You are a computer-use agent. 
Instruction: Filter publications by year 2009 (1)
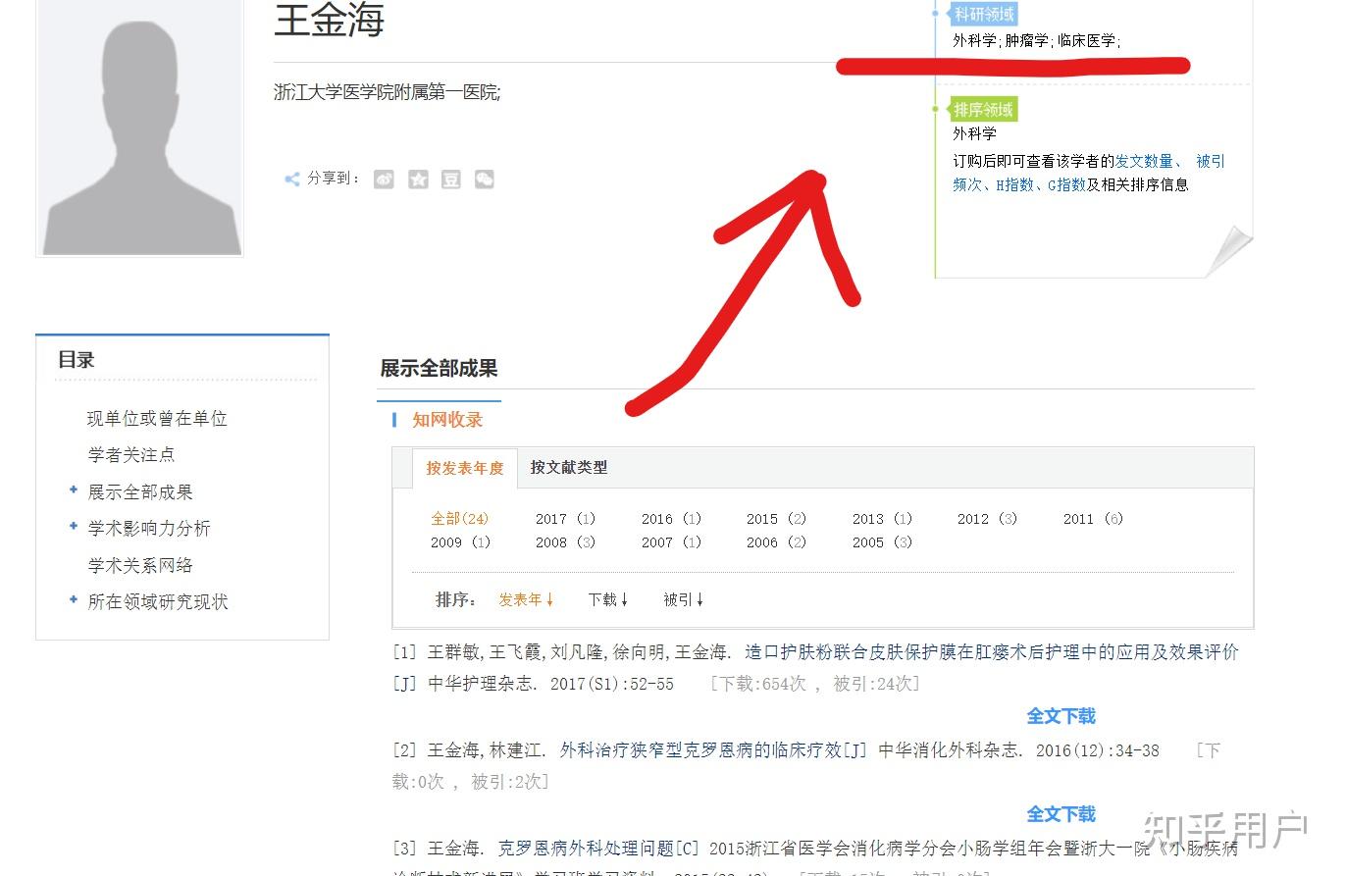[x=461, y=542]
